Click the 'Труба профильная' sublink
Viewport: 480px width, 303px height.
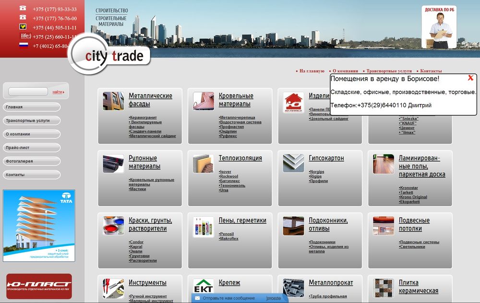328,296
